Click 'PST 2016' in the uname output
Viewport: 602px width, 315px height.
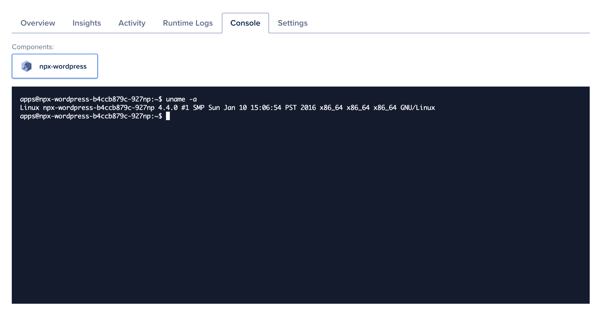[x=300, y=108]
